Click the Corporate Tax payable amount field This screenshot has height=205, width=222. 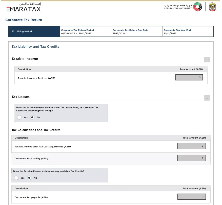(x=191, y=197)
